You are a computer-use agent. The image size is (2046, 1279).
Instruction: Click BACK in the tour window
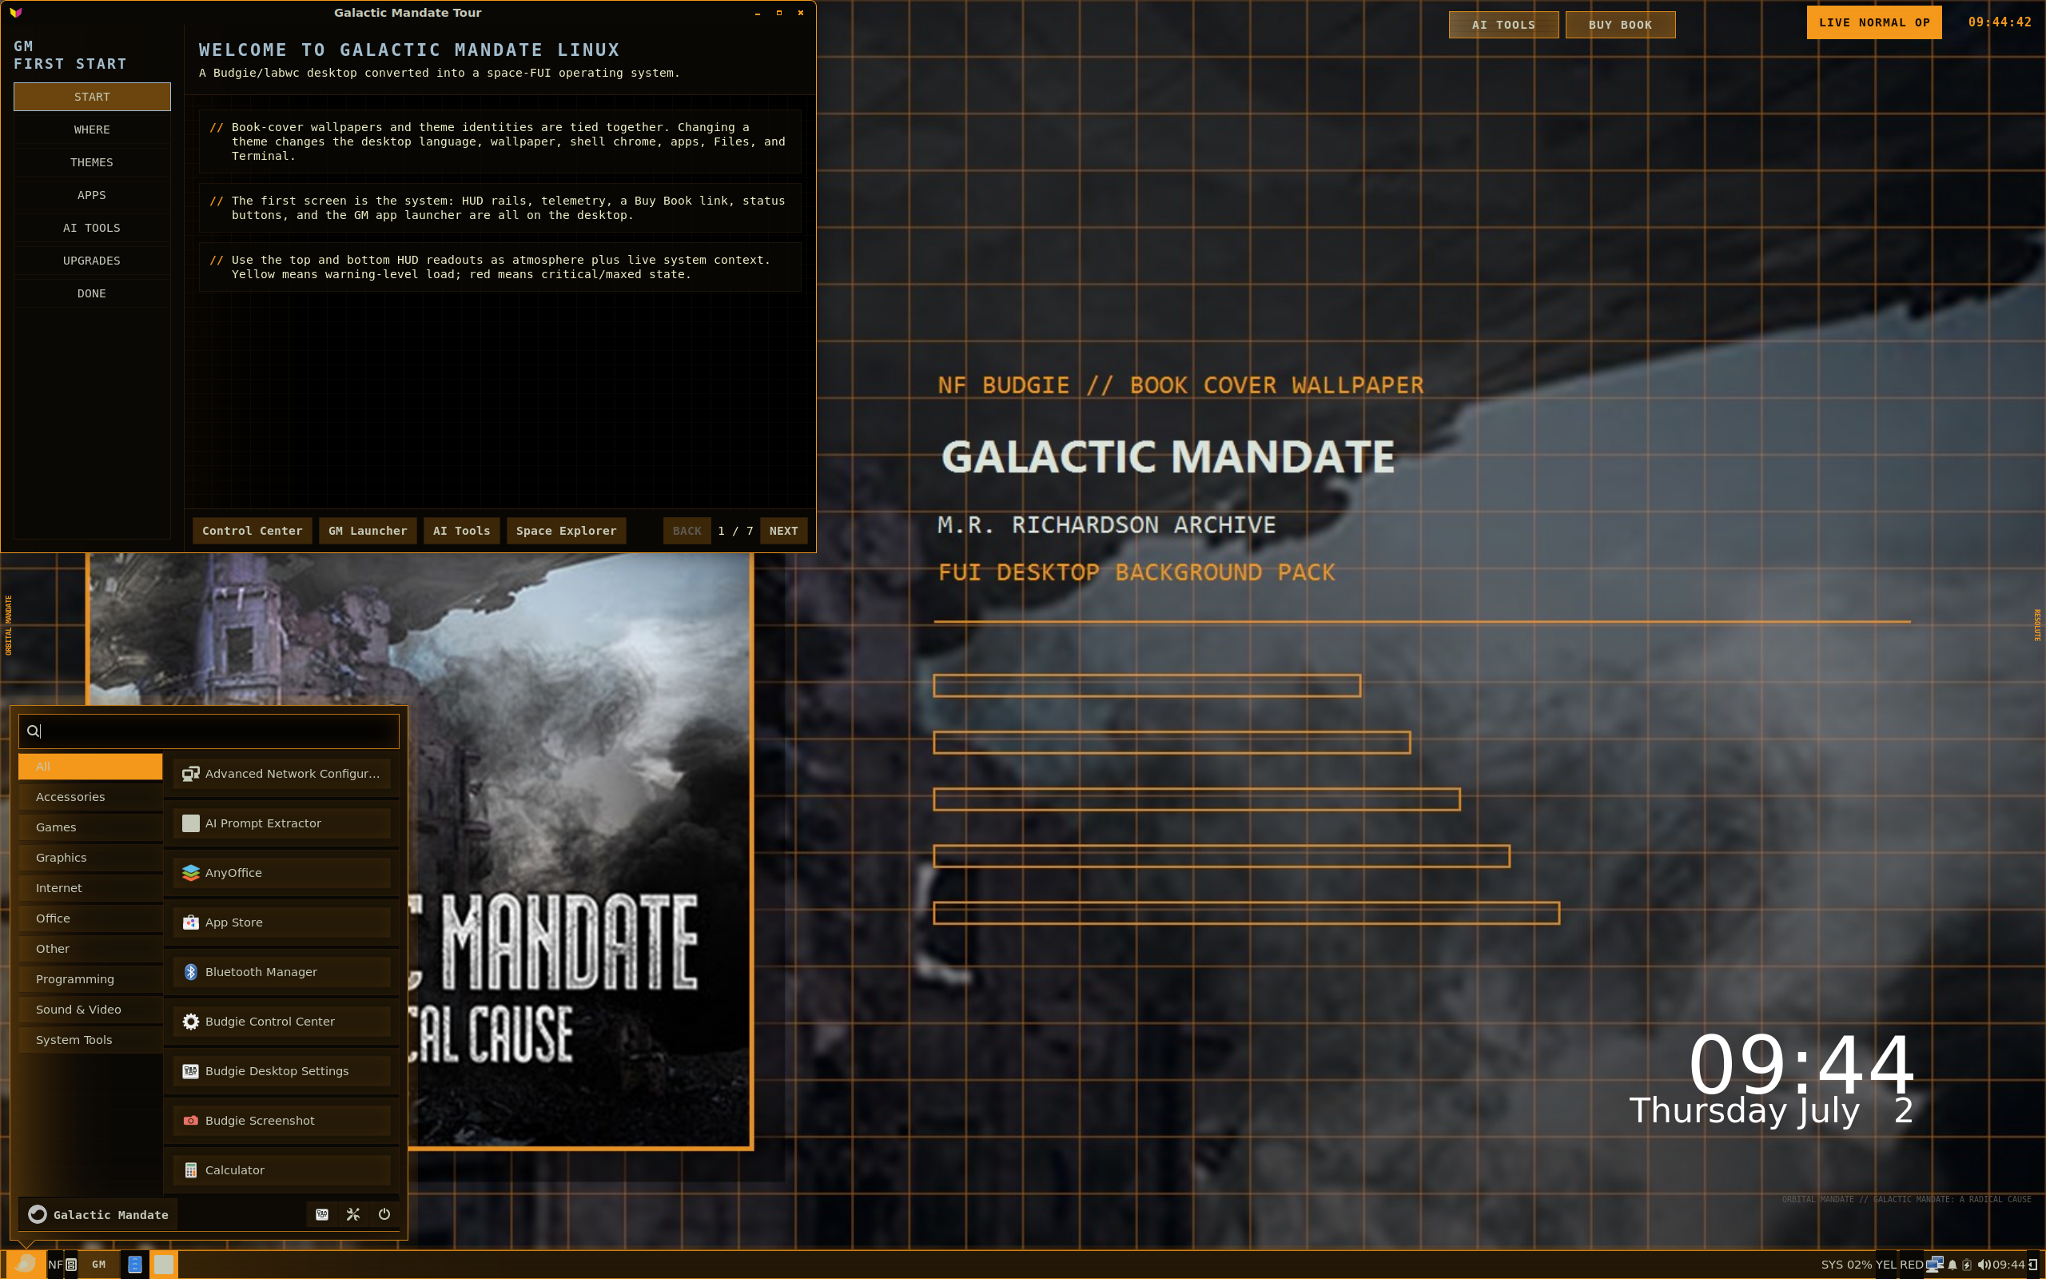click(687, 532)
